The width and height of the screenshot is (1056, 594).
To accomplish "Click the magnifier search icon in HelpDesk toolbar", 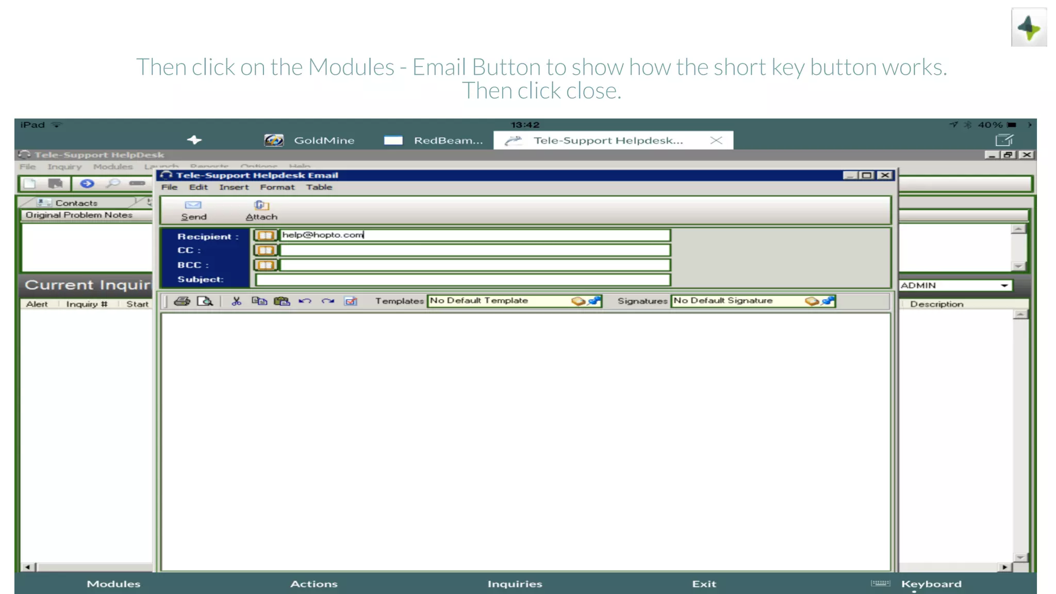I will [113, 184].
